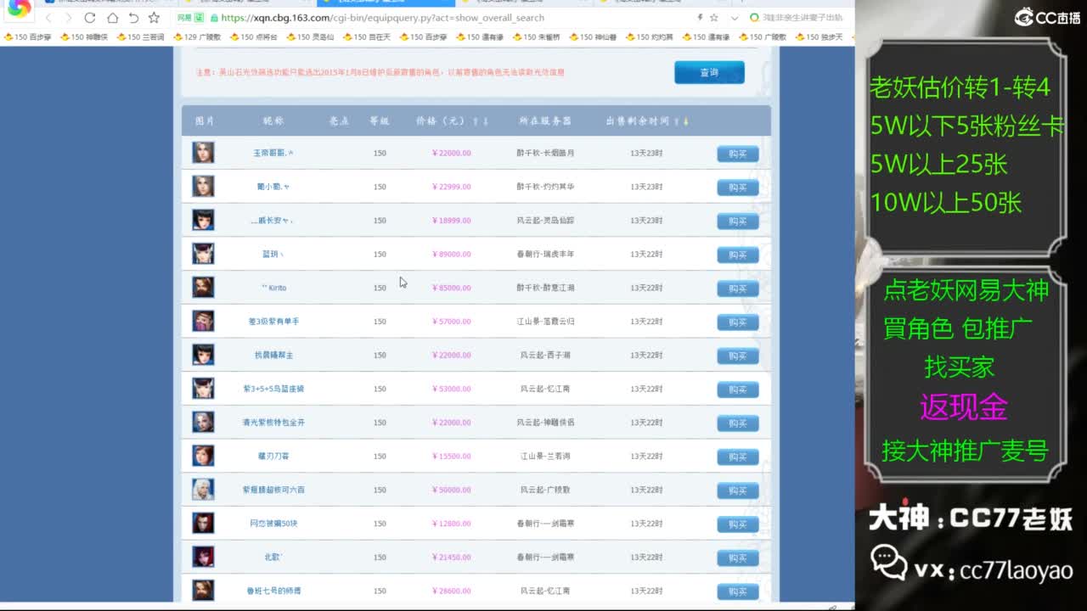View site security via the padlock icon
Viewport: 1087px width, 611px height.
coord(214,17)
